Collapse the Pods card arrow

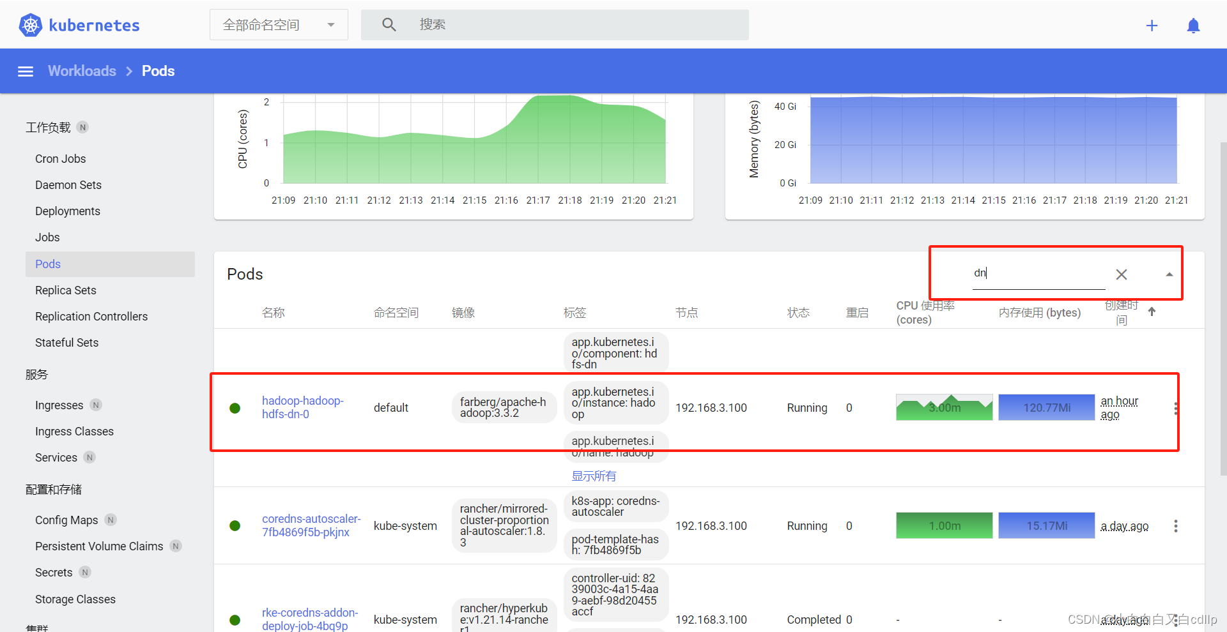(1169, 275)
